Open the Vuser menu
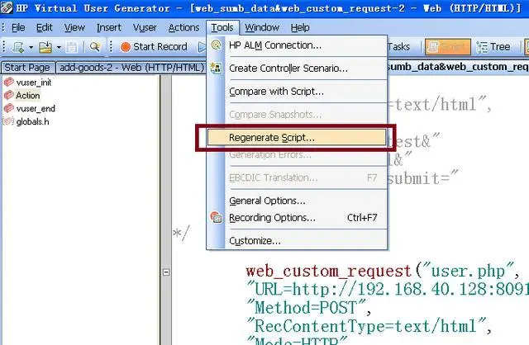Viewport: 529px width, 345px height. pos(145,27)
